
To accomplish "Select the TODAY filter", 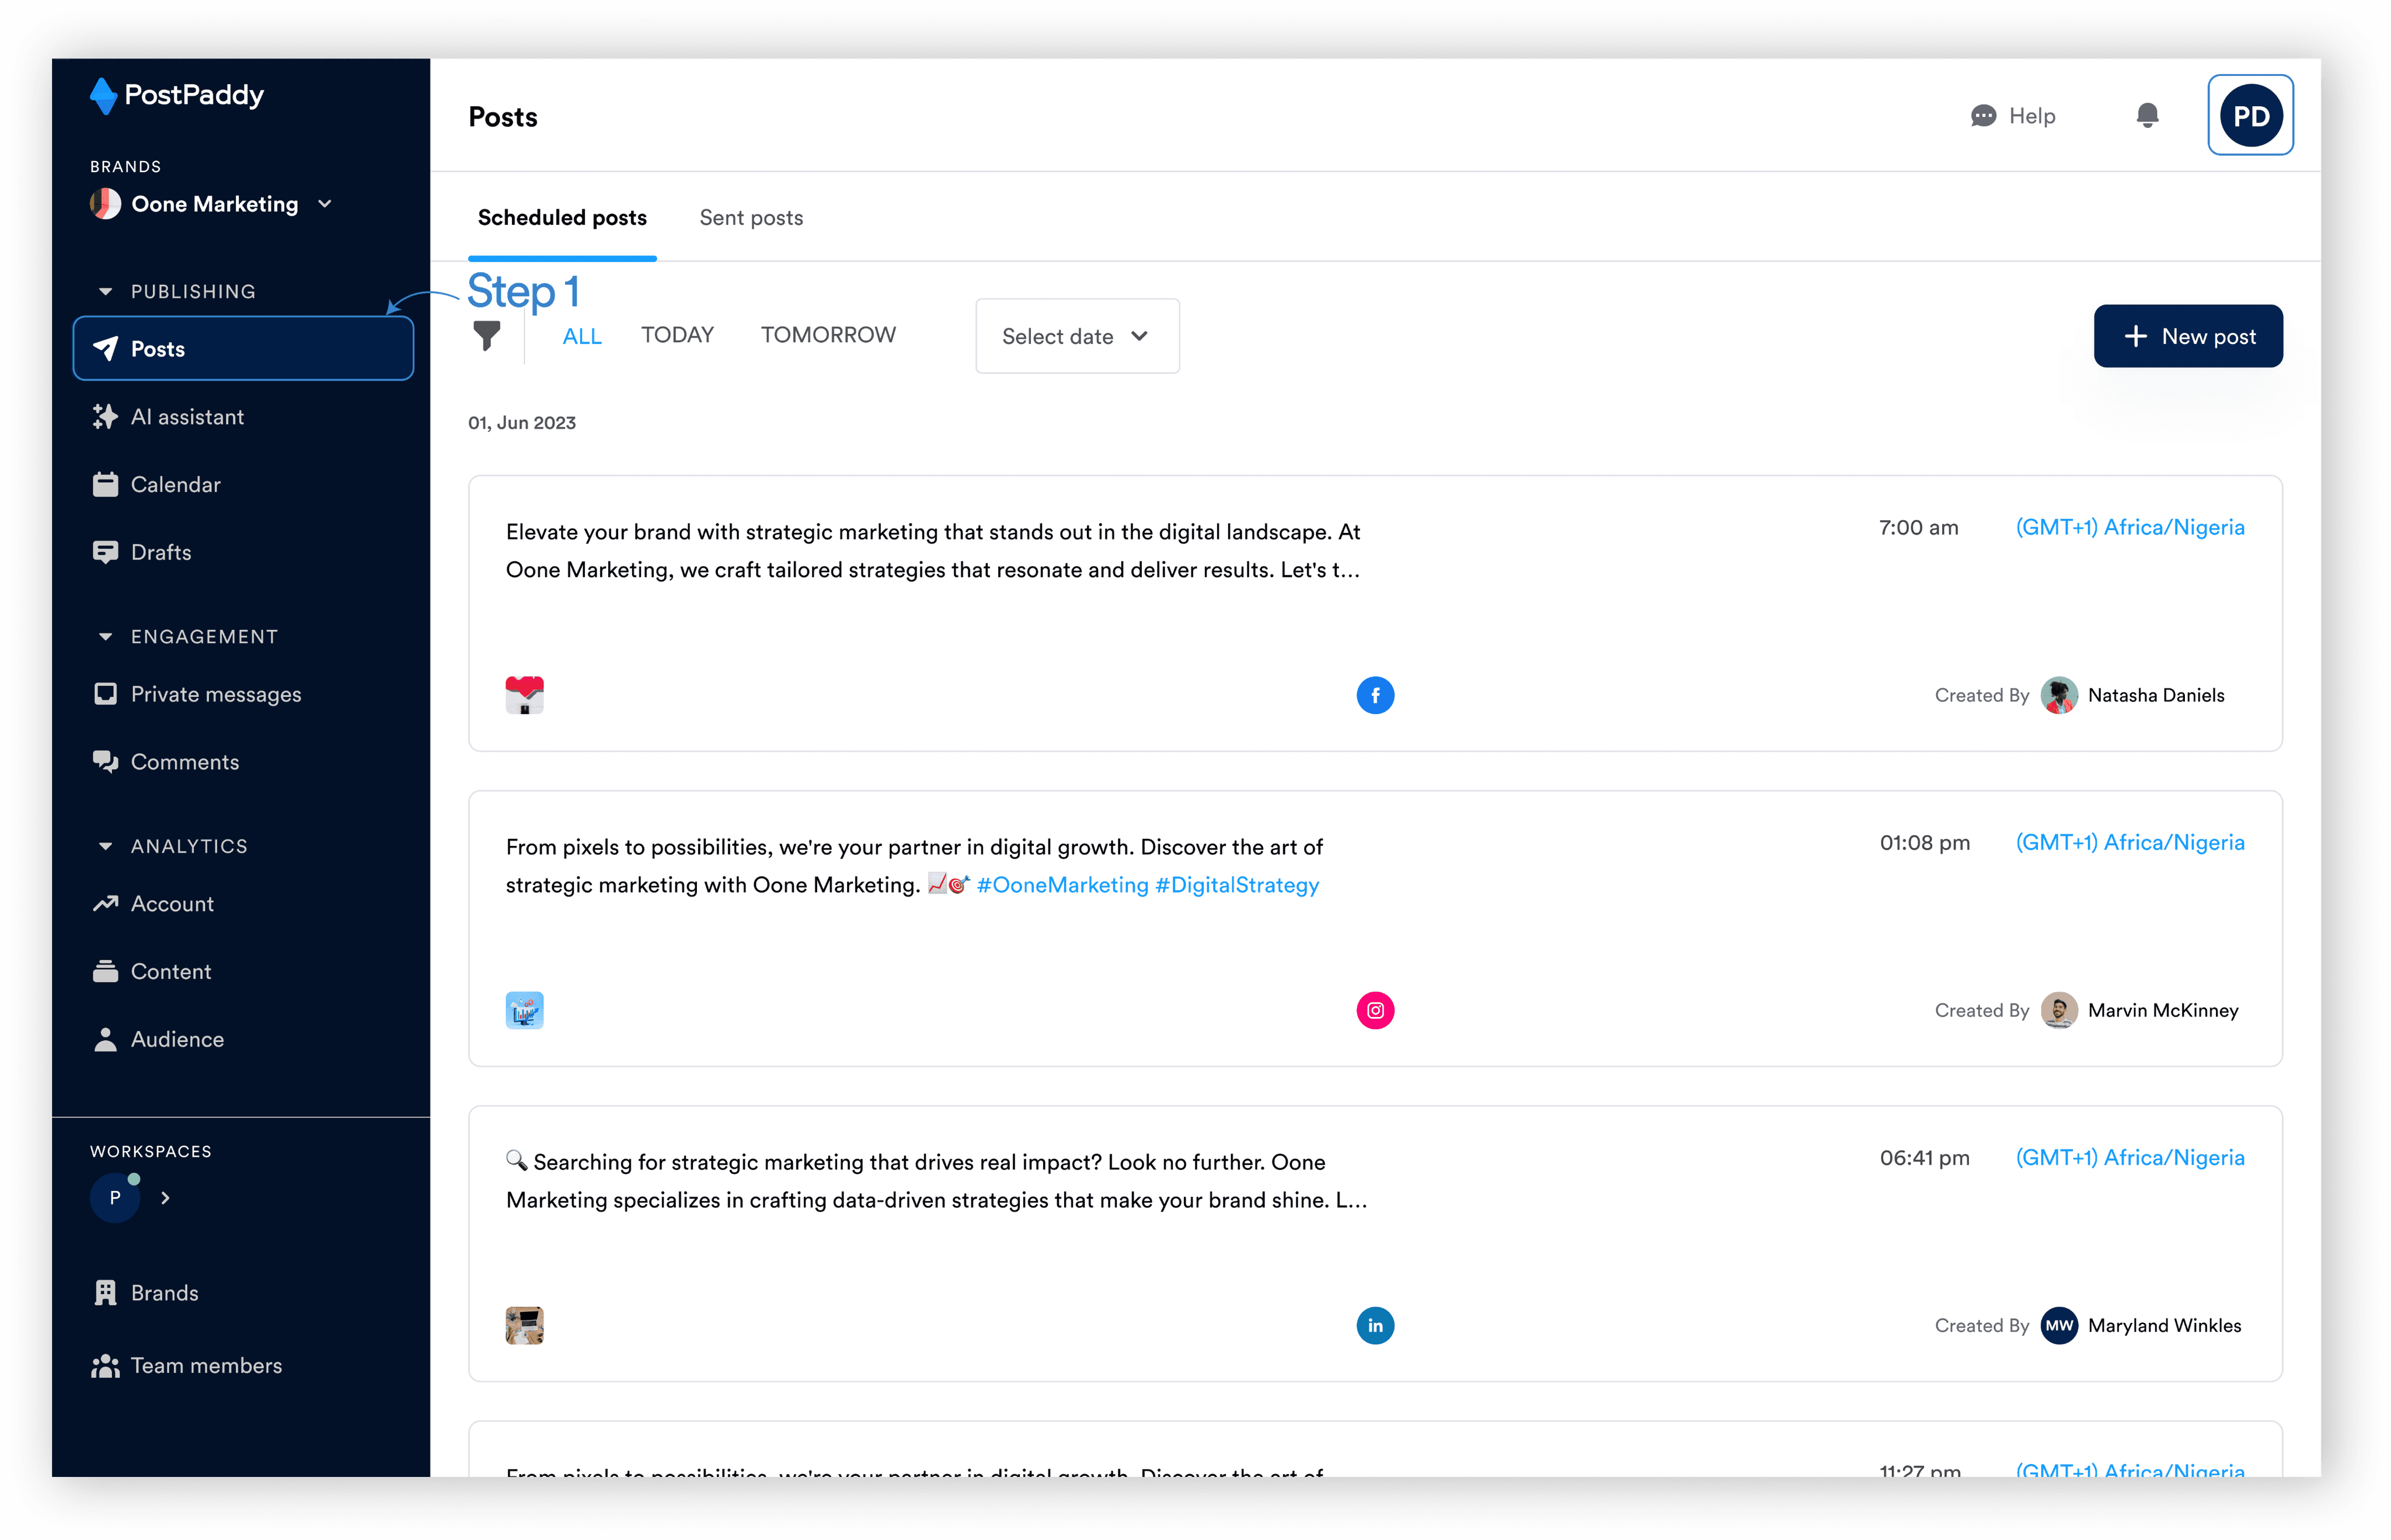I will click(677, 335).
